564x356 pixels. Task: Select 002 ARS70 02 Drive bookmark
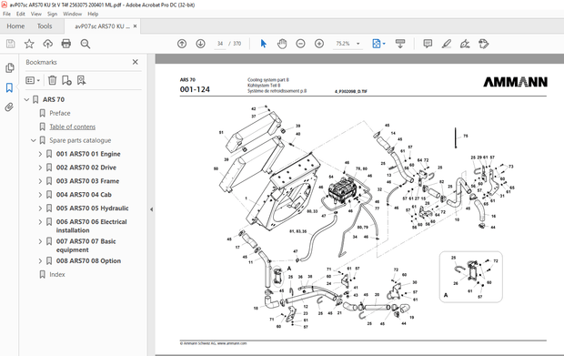click(x=86, y=168)
